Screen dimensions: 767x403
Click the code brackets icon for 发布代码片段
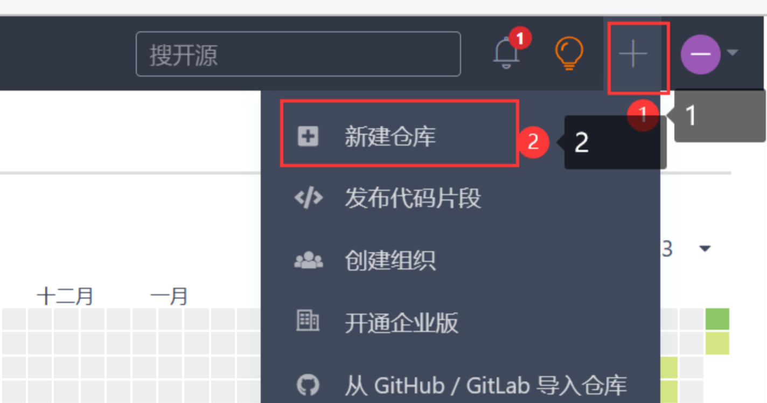[309, 199]
